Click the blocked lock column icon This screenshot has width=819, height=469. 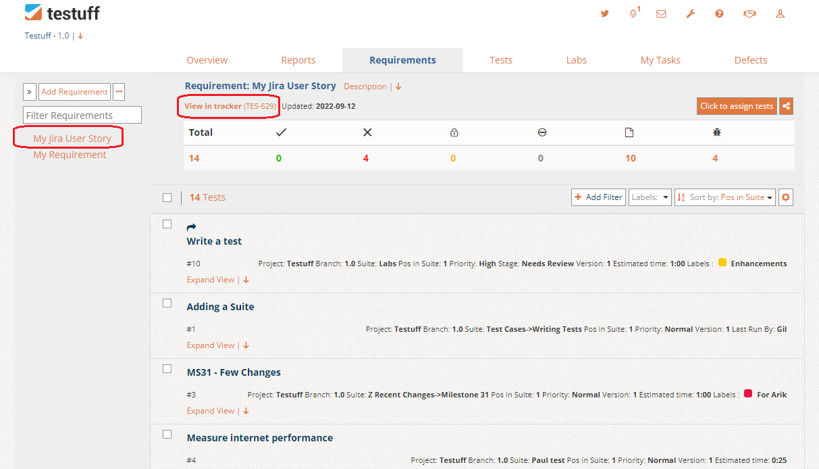pyautogui.click(x=454, y=132)
